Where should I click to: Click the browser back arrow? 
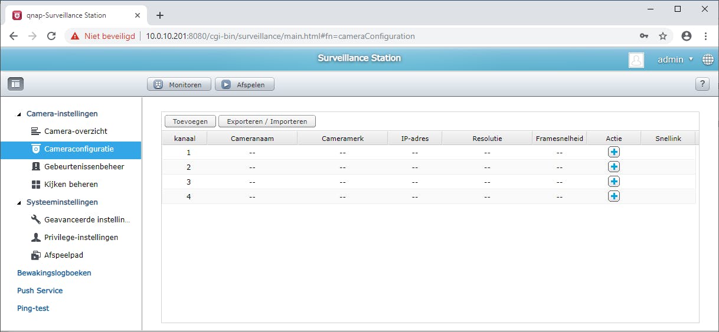[14, 36]
